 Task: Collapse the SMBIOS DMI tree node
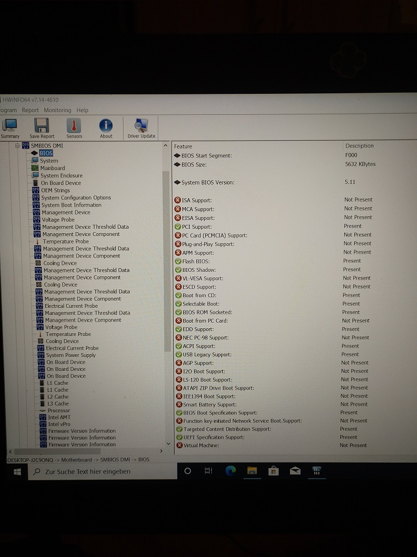[17, 145]
